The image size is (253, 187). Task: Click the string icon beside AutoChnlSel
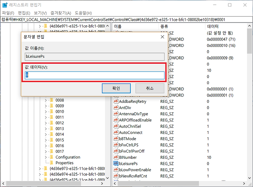116,126
